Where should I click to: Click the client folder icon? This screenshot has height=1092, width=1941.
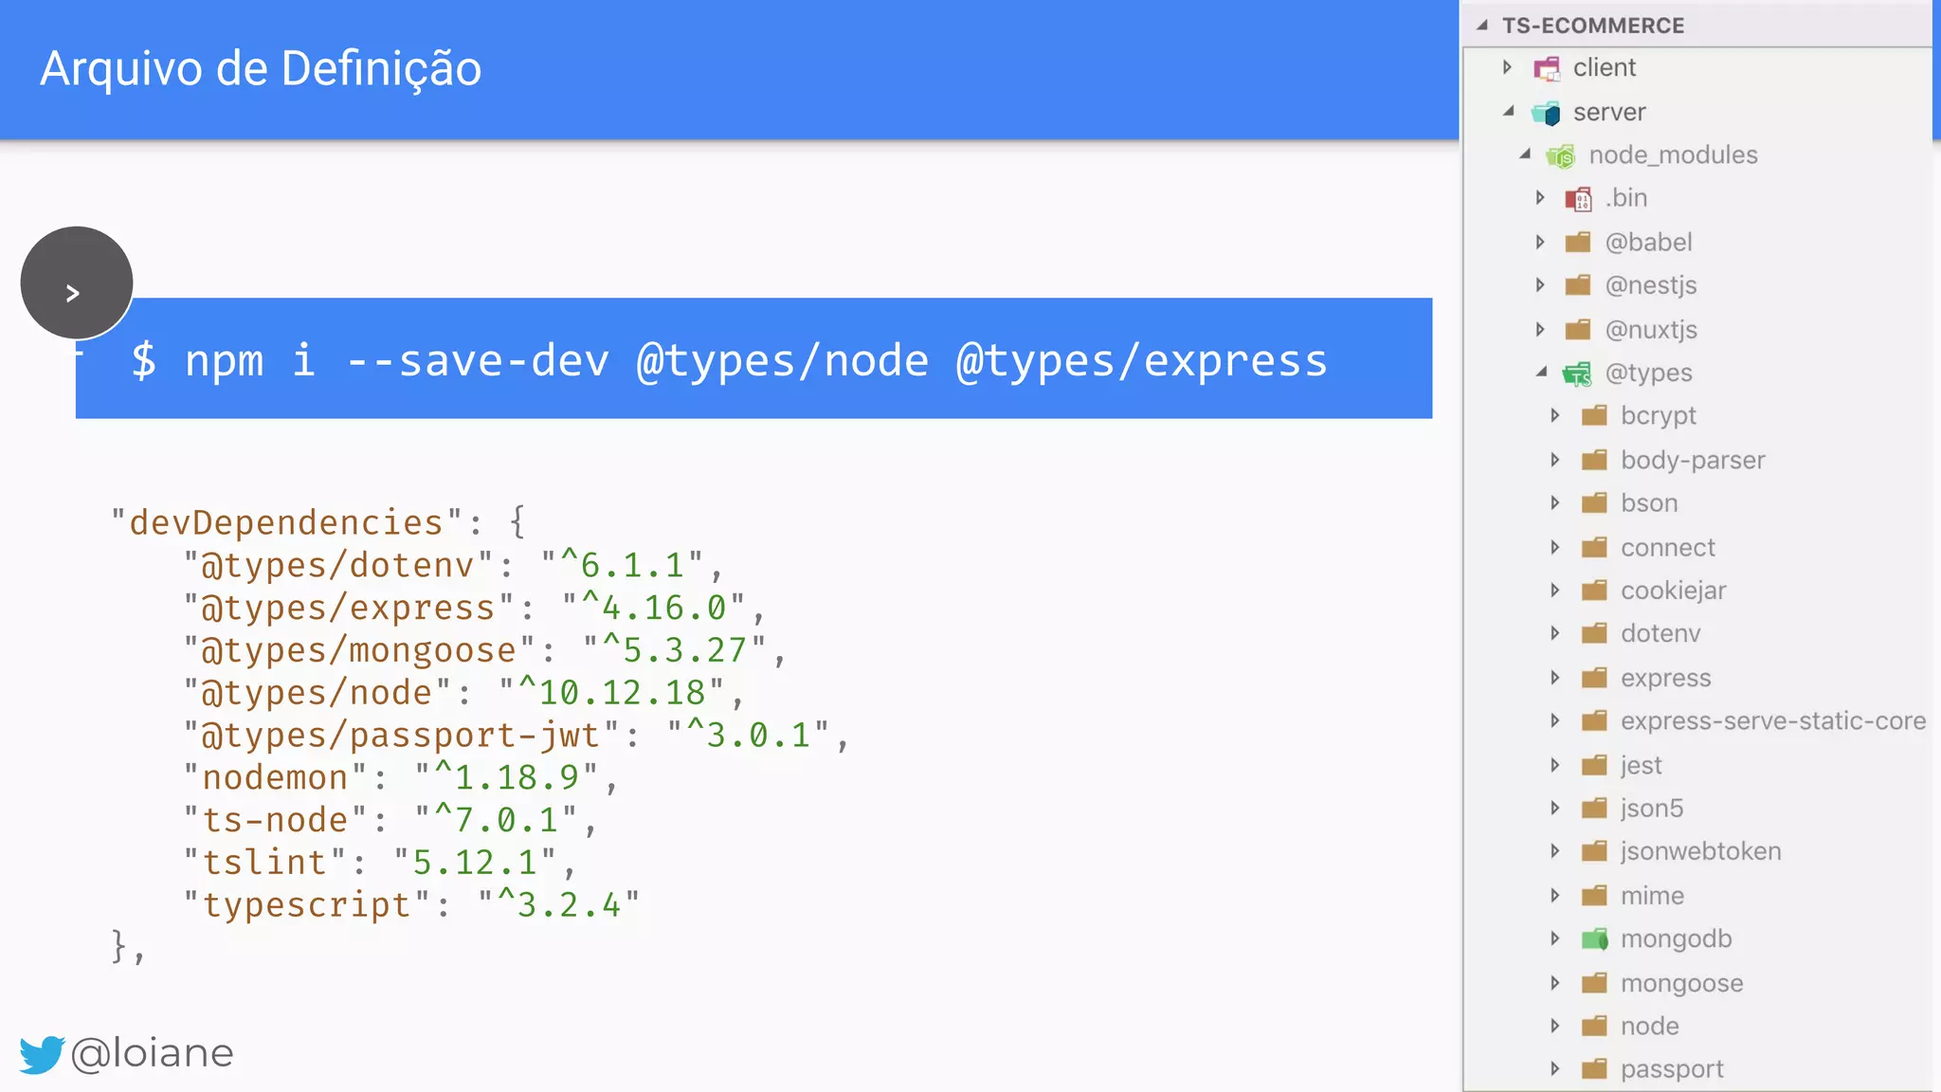[x=1547, y=68]
